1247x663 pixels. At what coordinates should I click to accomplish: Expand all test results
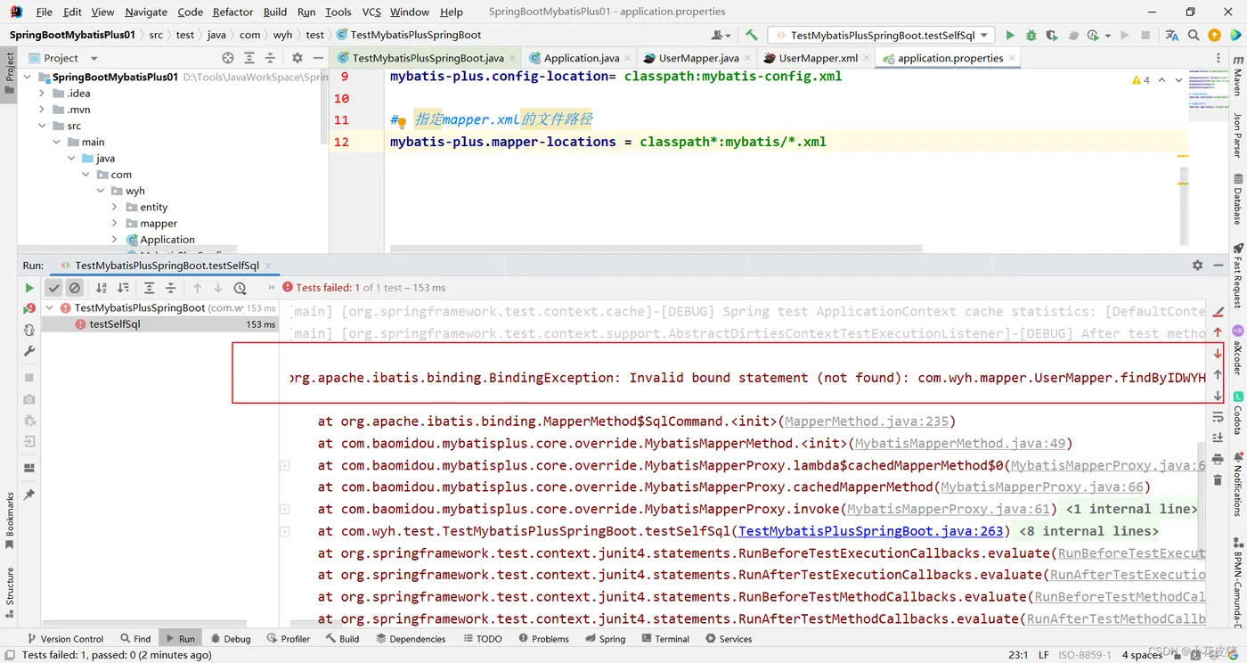tap(149, 288)
